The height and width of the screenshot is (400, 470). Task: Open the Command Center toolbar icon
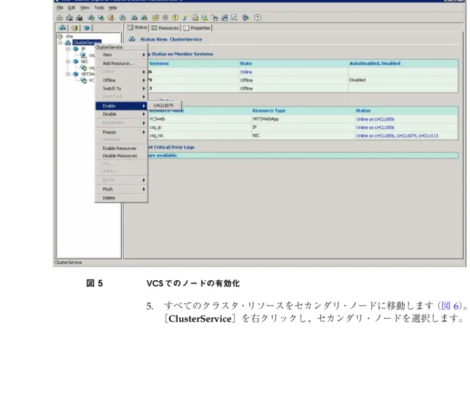(155, 18)
